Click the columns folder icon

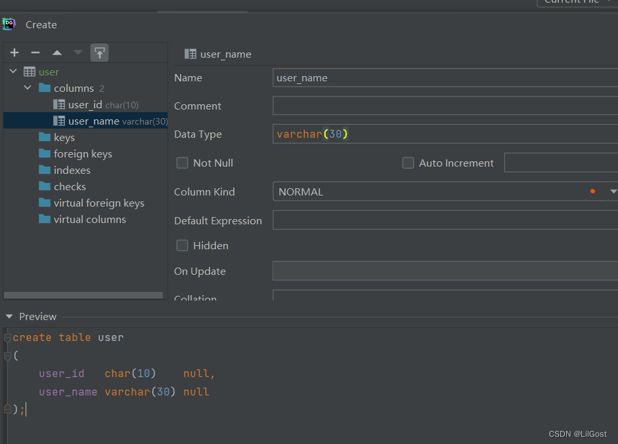[x=45, y=88]
